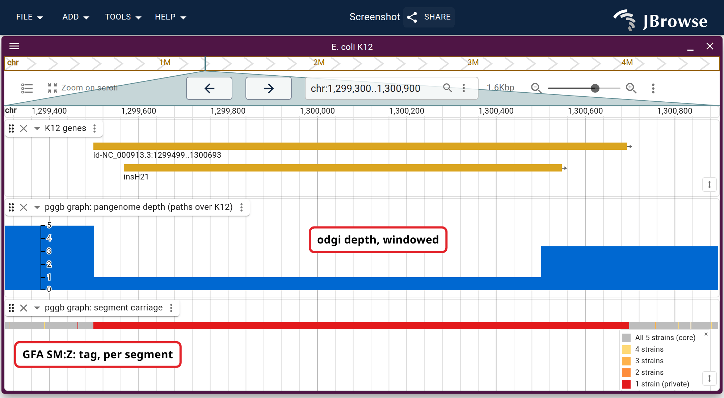Select the insH21 gene feature bar

coord(343,168)
